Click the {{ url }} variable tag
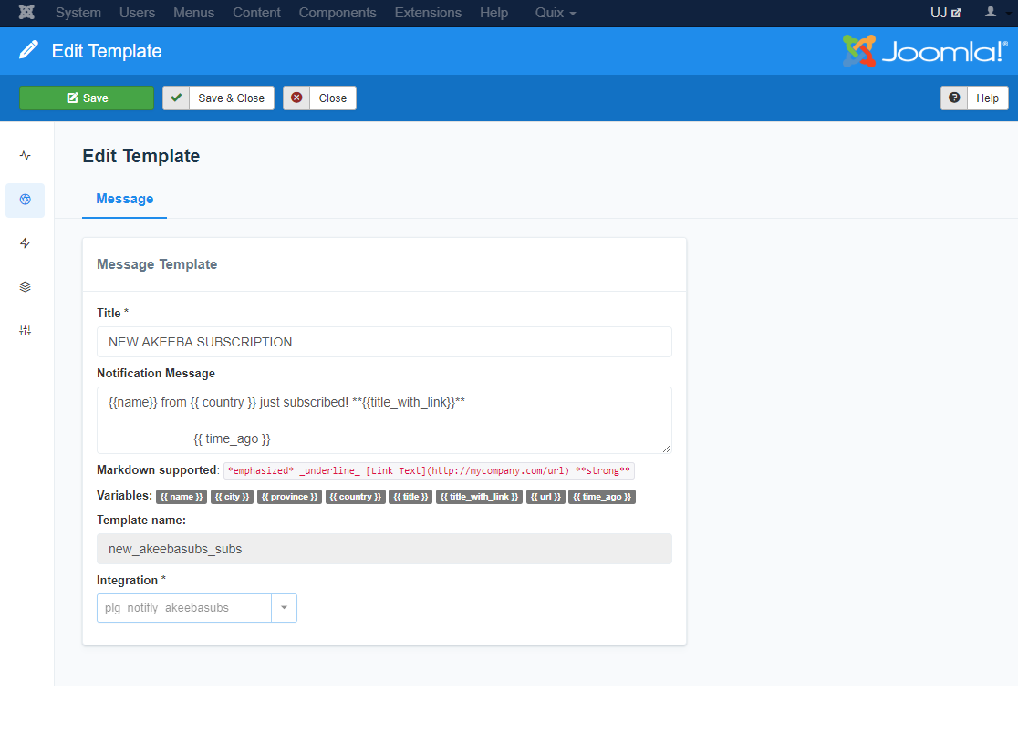This screenshot has width=1018, height=753. tap(546, 497)
